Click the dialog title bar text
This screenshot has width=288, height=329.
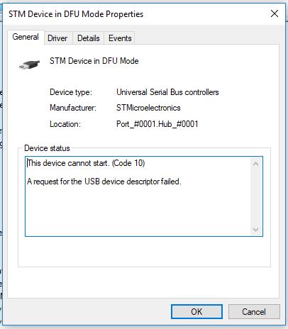coord(76,14)
